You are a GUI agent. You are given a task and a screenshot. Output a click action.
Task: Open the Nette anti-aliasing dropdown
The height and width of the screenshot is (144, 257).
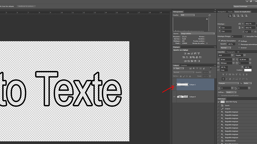(247, 83)
